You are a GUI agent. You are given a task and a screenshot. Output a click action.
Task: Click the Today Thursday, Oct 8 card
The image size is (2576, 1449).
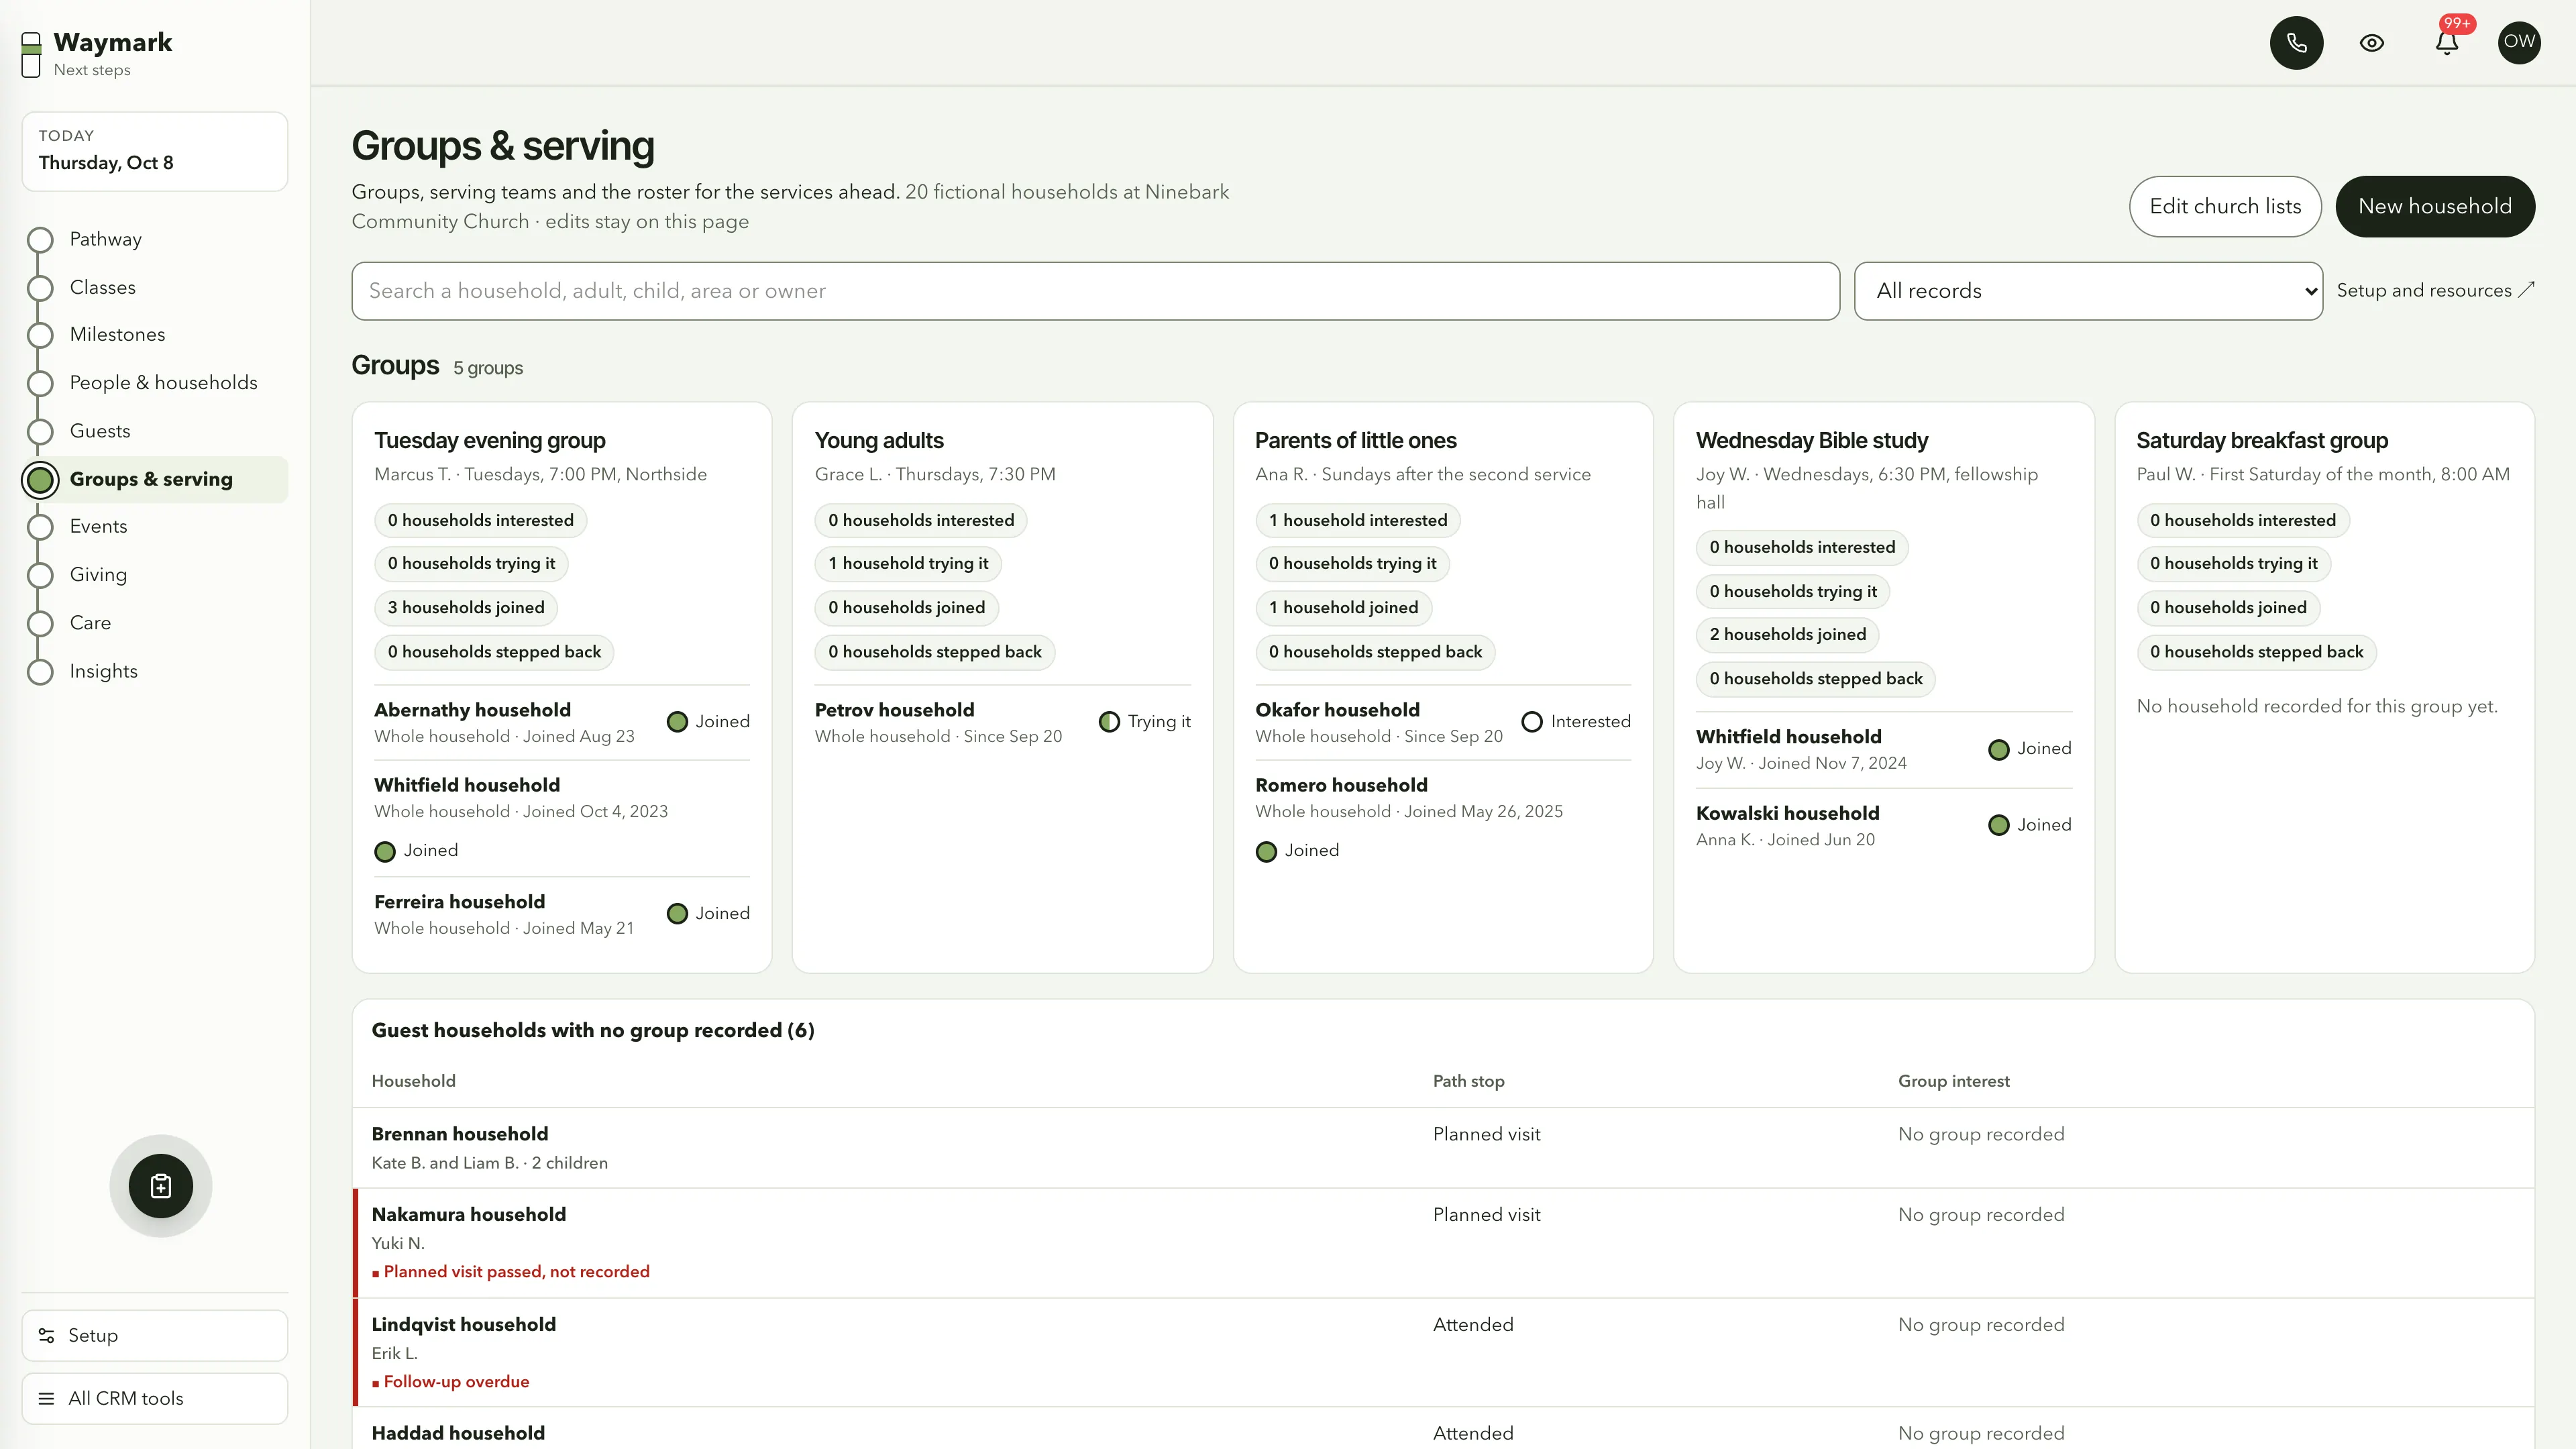[155, 151]
